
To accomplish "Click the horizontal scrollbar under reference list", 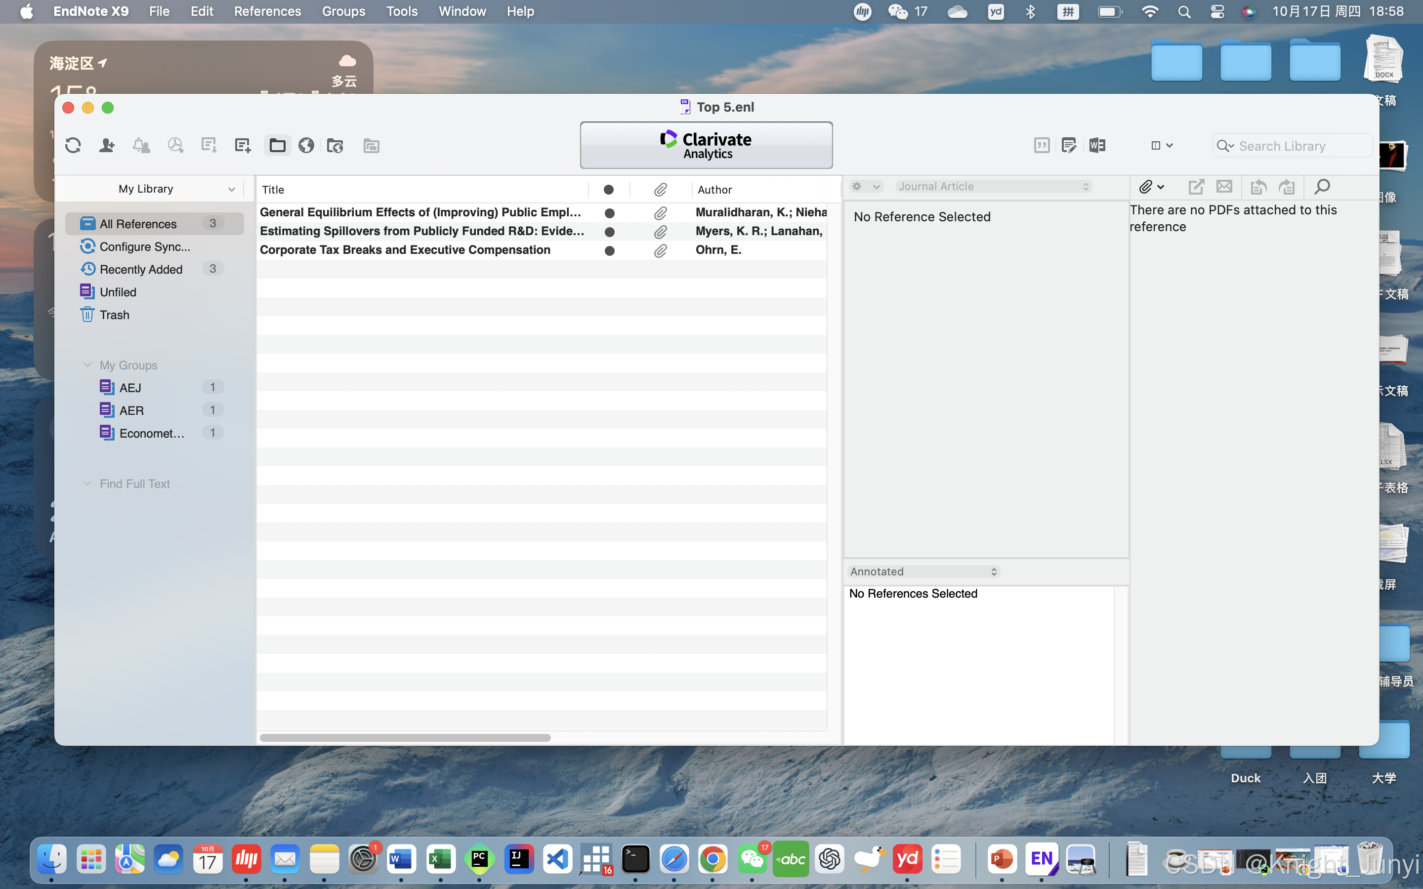I will [x=405, y=737].
